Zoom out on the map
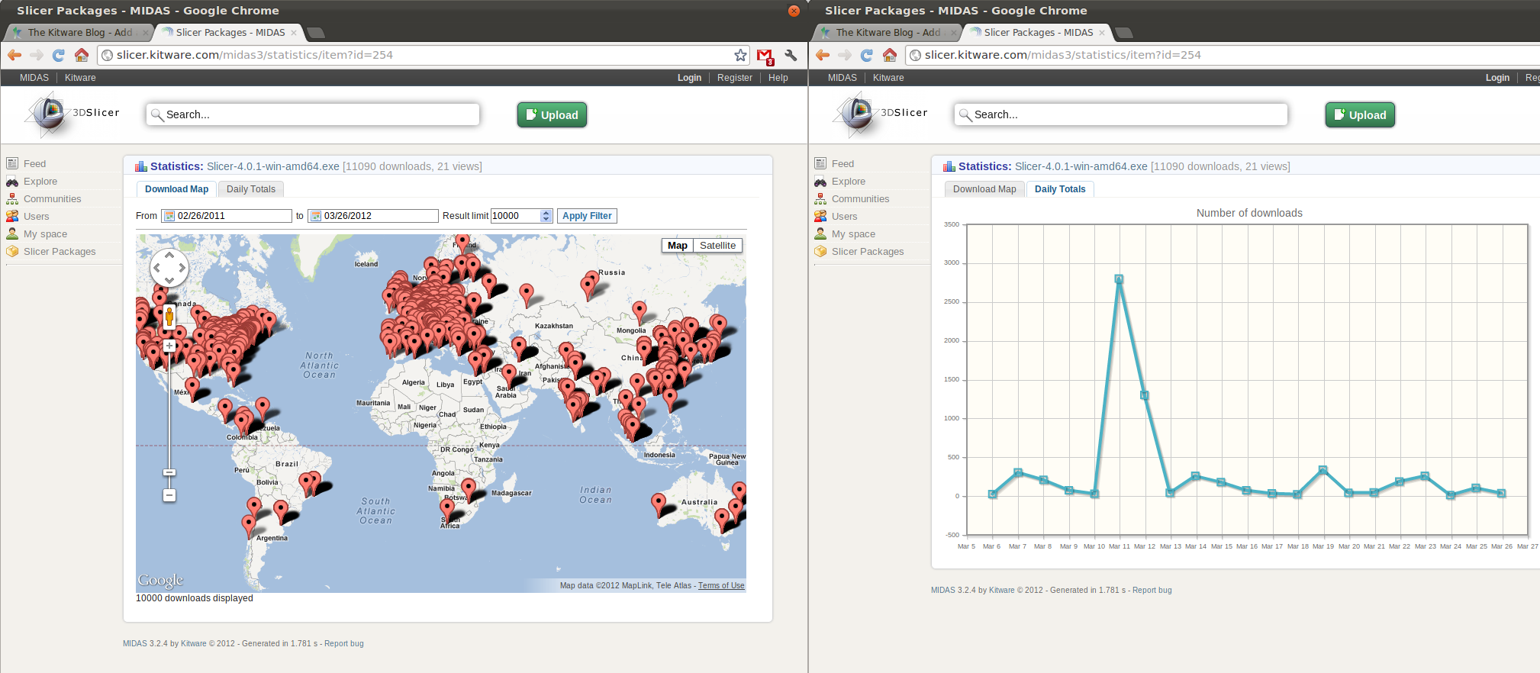Screen dimensions: 1540x673 (169, 495)
